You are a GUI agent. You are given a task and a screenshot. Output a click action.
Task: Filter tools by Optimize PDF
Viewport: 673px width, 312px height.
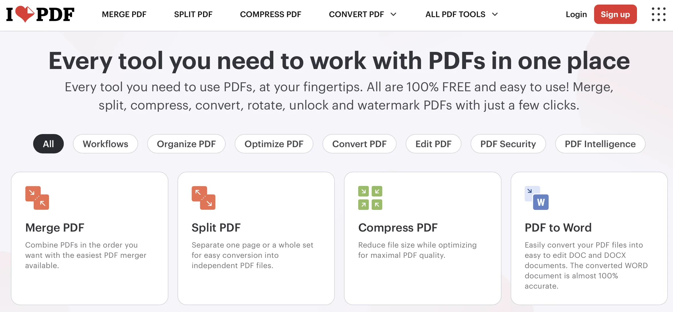tap(274, 144)
